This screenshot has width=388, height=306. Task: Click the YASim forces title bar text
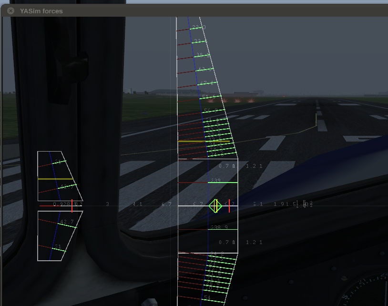[x=41, y=11]
